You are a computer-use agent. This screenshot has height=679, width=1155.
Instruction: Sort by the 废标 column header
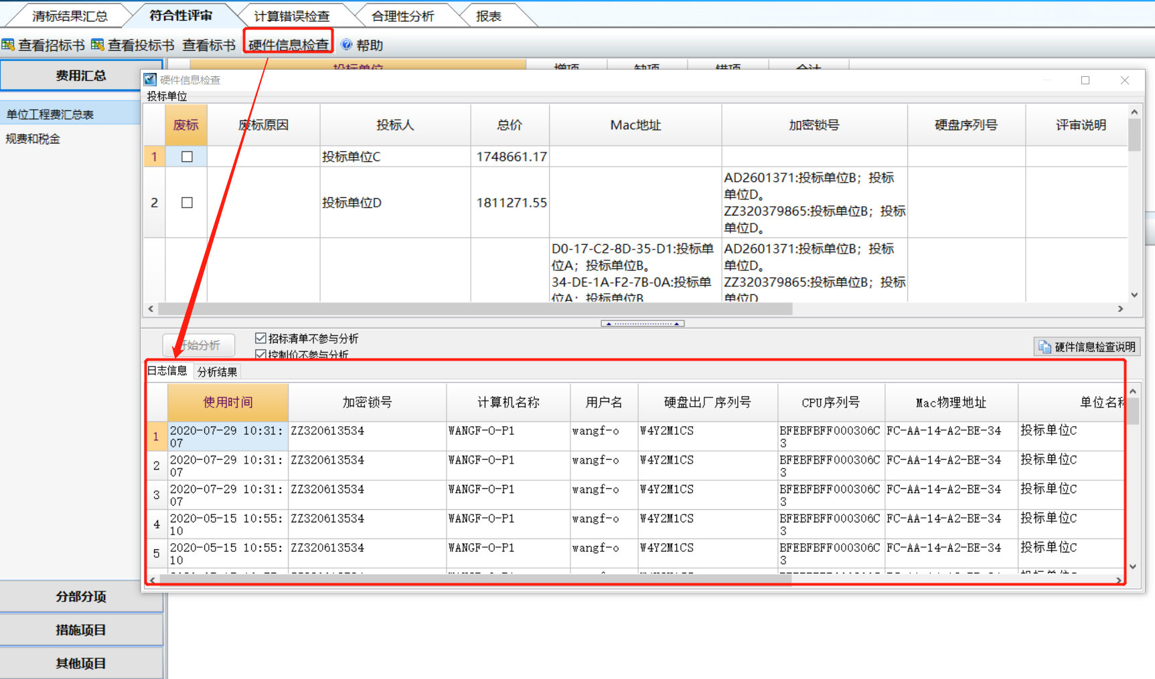coord(186,125)
